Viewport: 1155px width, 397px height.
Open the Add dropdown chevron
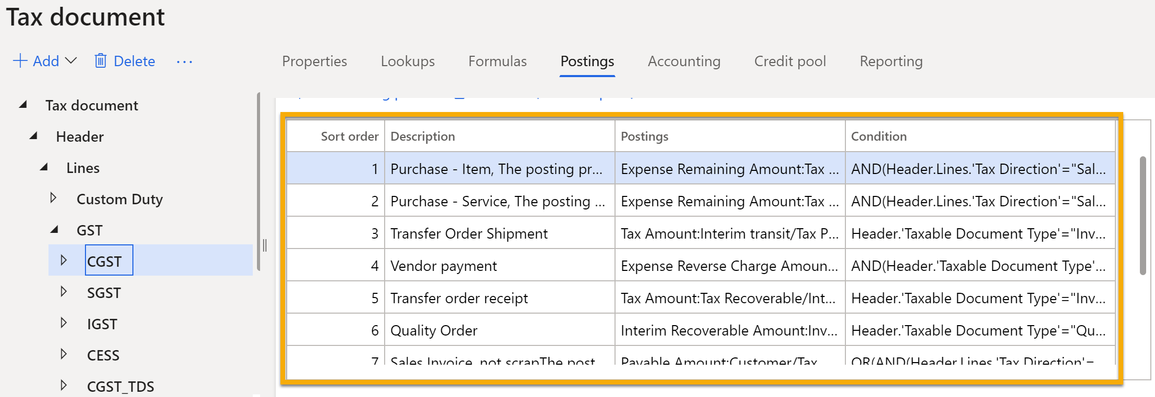(71, 61)
